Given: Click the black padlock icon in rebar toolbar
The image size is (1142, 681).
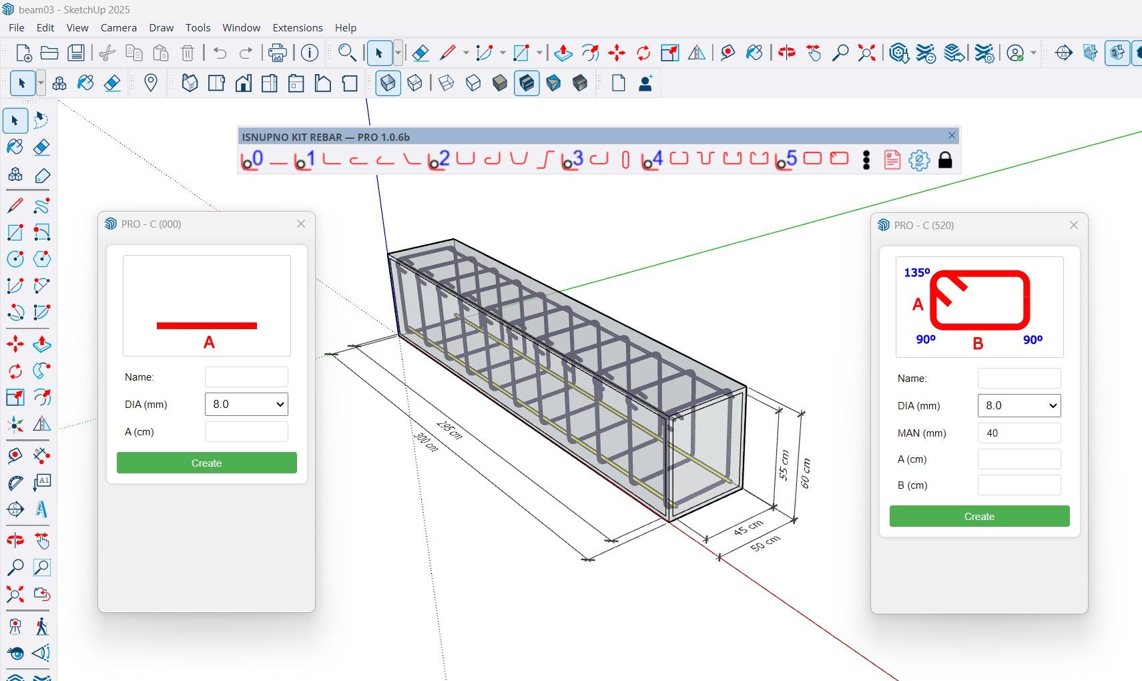Looking at the screenshot, I should click(945, 160).
